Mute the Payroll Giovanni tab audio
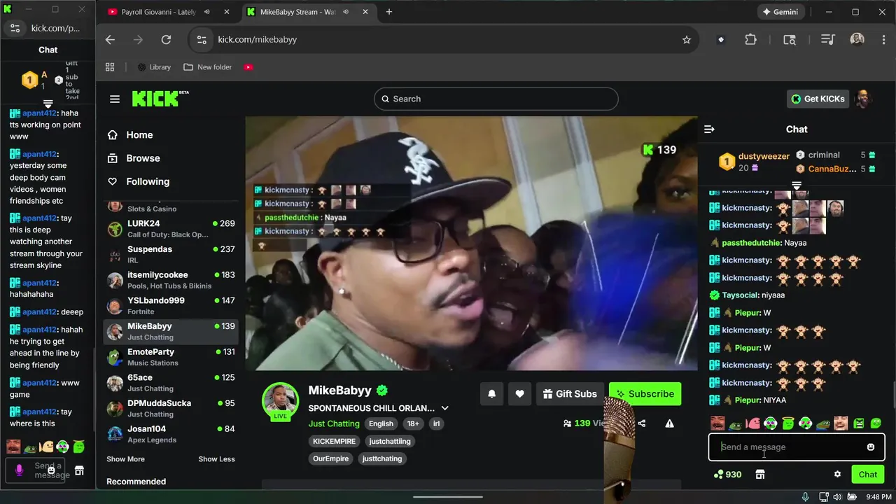This screenshot has height=504, width=896. [207, 12]
